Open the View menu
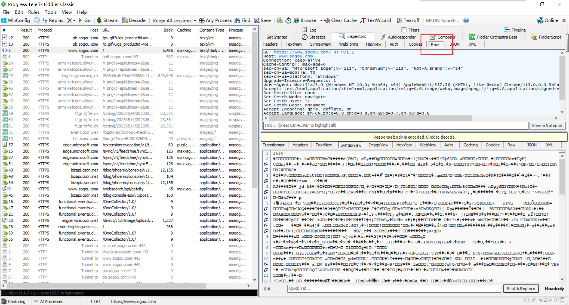 67,12
